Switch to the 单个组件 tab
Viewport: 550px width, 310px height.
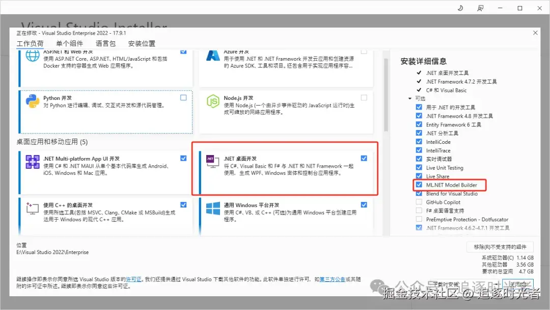click(69, 43)
